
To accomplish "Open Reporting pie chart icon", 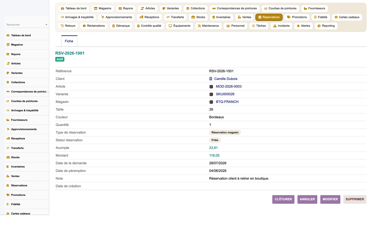I will [319, 26].
